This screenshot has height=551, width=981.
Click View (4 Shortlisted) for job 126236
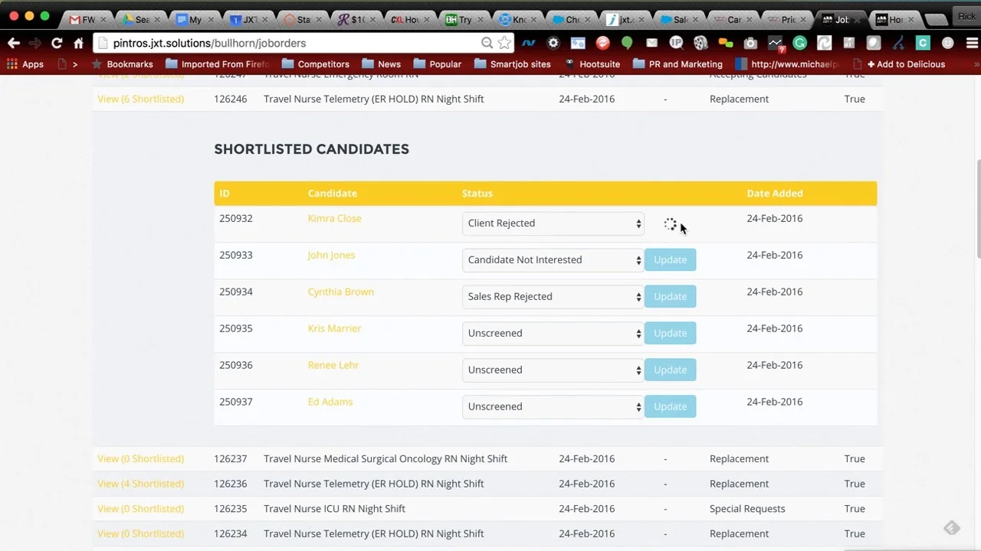pos(140,484)
